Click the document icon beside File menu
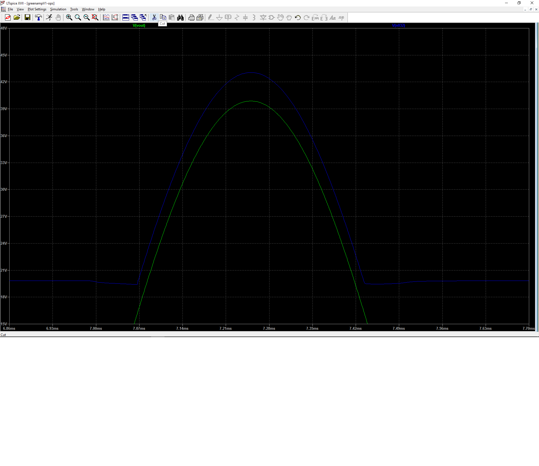539x466 pixels. (x=3, y=9)
